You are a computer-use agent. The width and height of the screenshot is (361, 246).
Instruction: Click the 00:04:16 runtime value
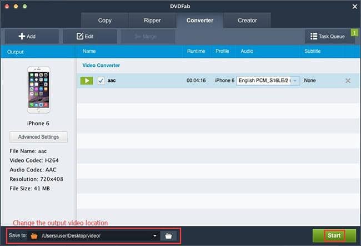tap(196, 81)
